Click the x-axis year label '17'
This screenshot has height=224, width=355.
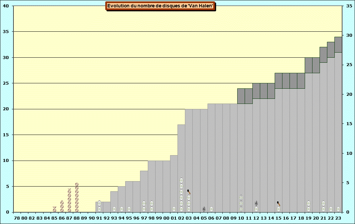click(294, 218)
